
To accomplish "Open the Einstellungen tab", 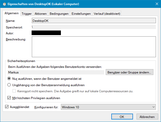I will 81,14.
